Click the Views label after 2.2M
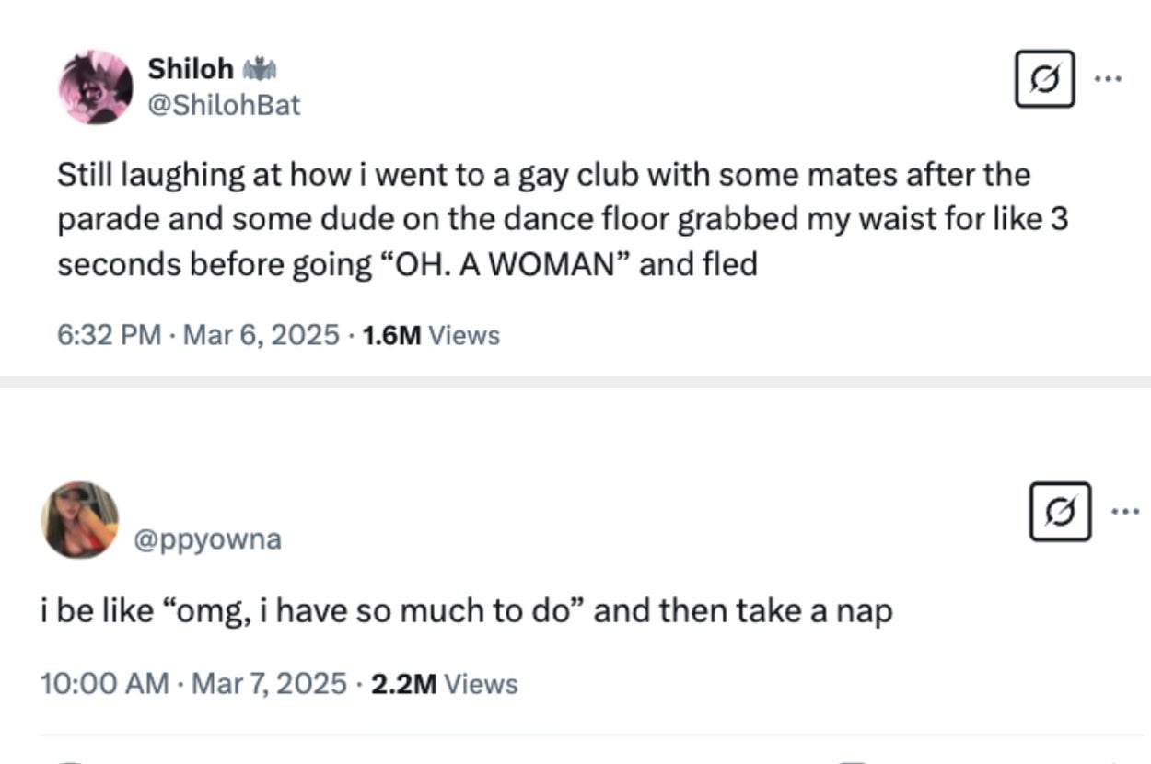The height and width of the screenshot is (764, 1151). point(481,684)
